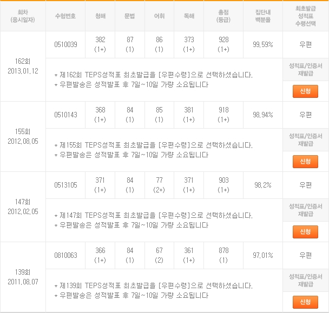Click the 147회 2012.02.05 exam cell
The height and width of the screenshot is (313, 329).
tap(23, 207)
